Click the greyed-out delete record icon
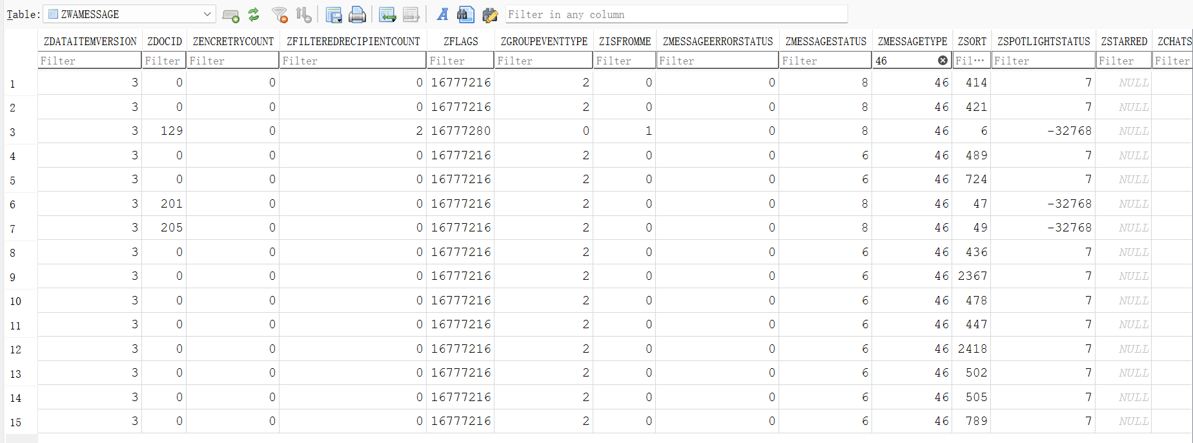This screenshot has width=1193, height=443. (411, 14)
